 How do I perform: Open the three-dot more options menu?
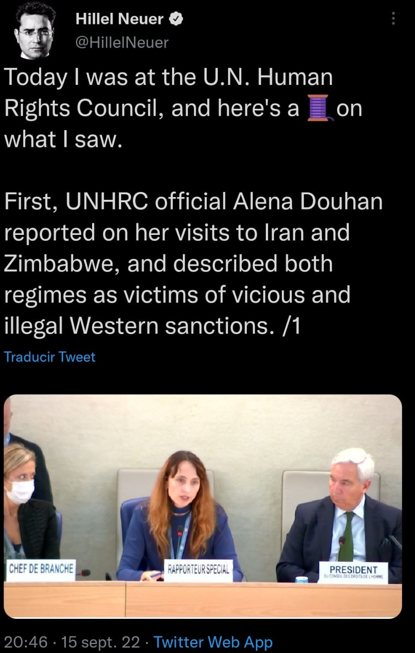pos(393,18)
